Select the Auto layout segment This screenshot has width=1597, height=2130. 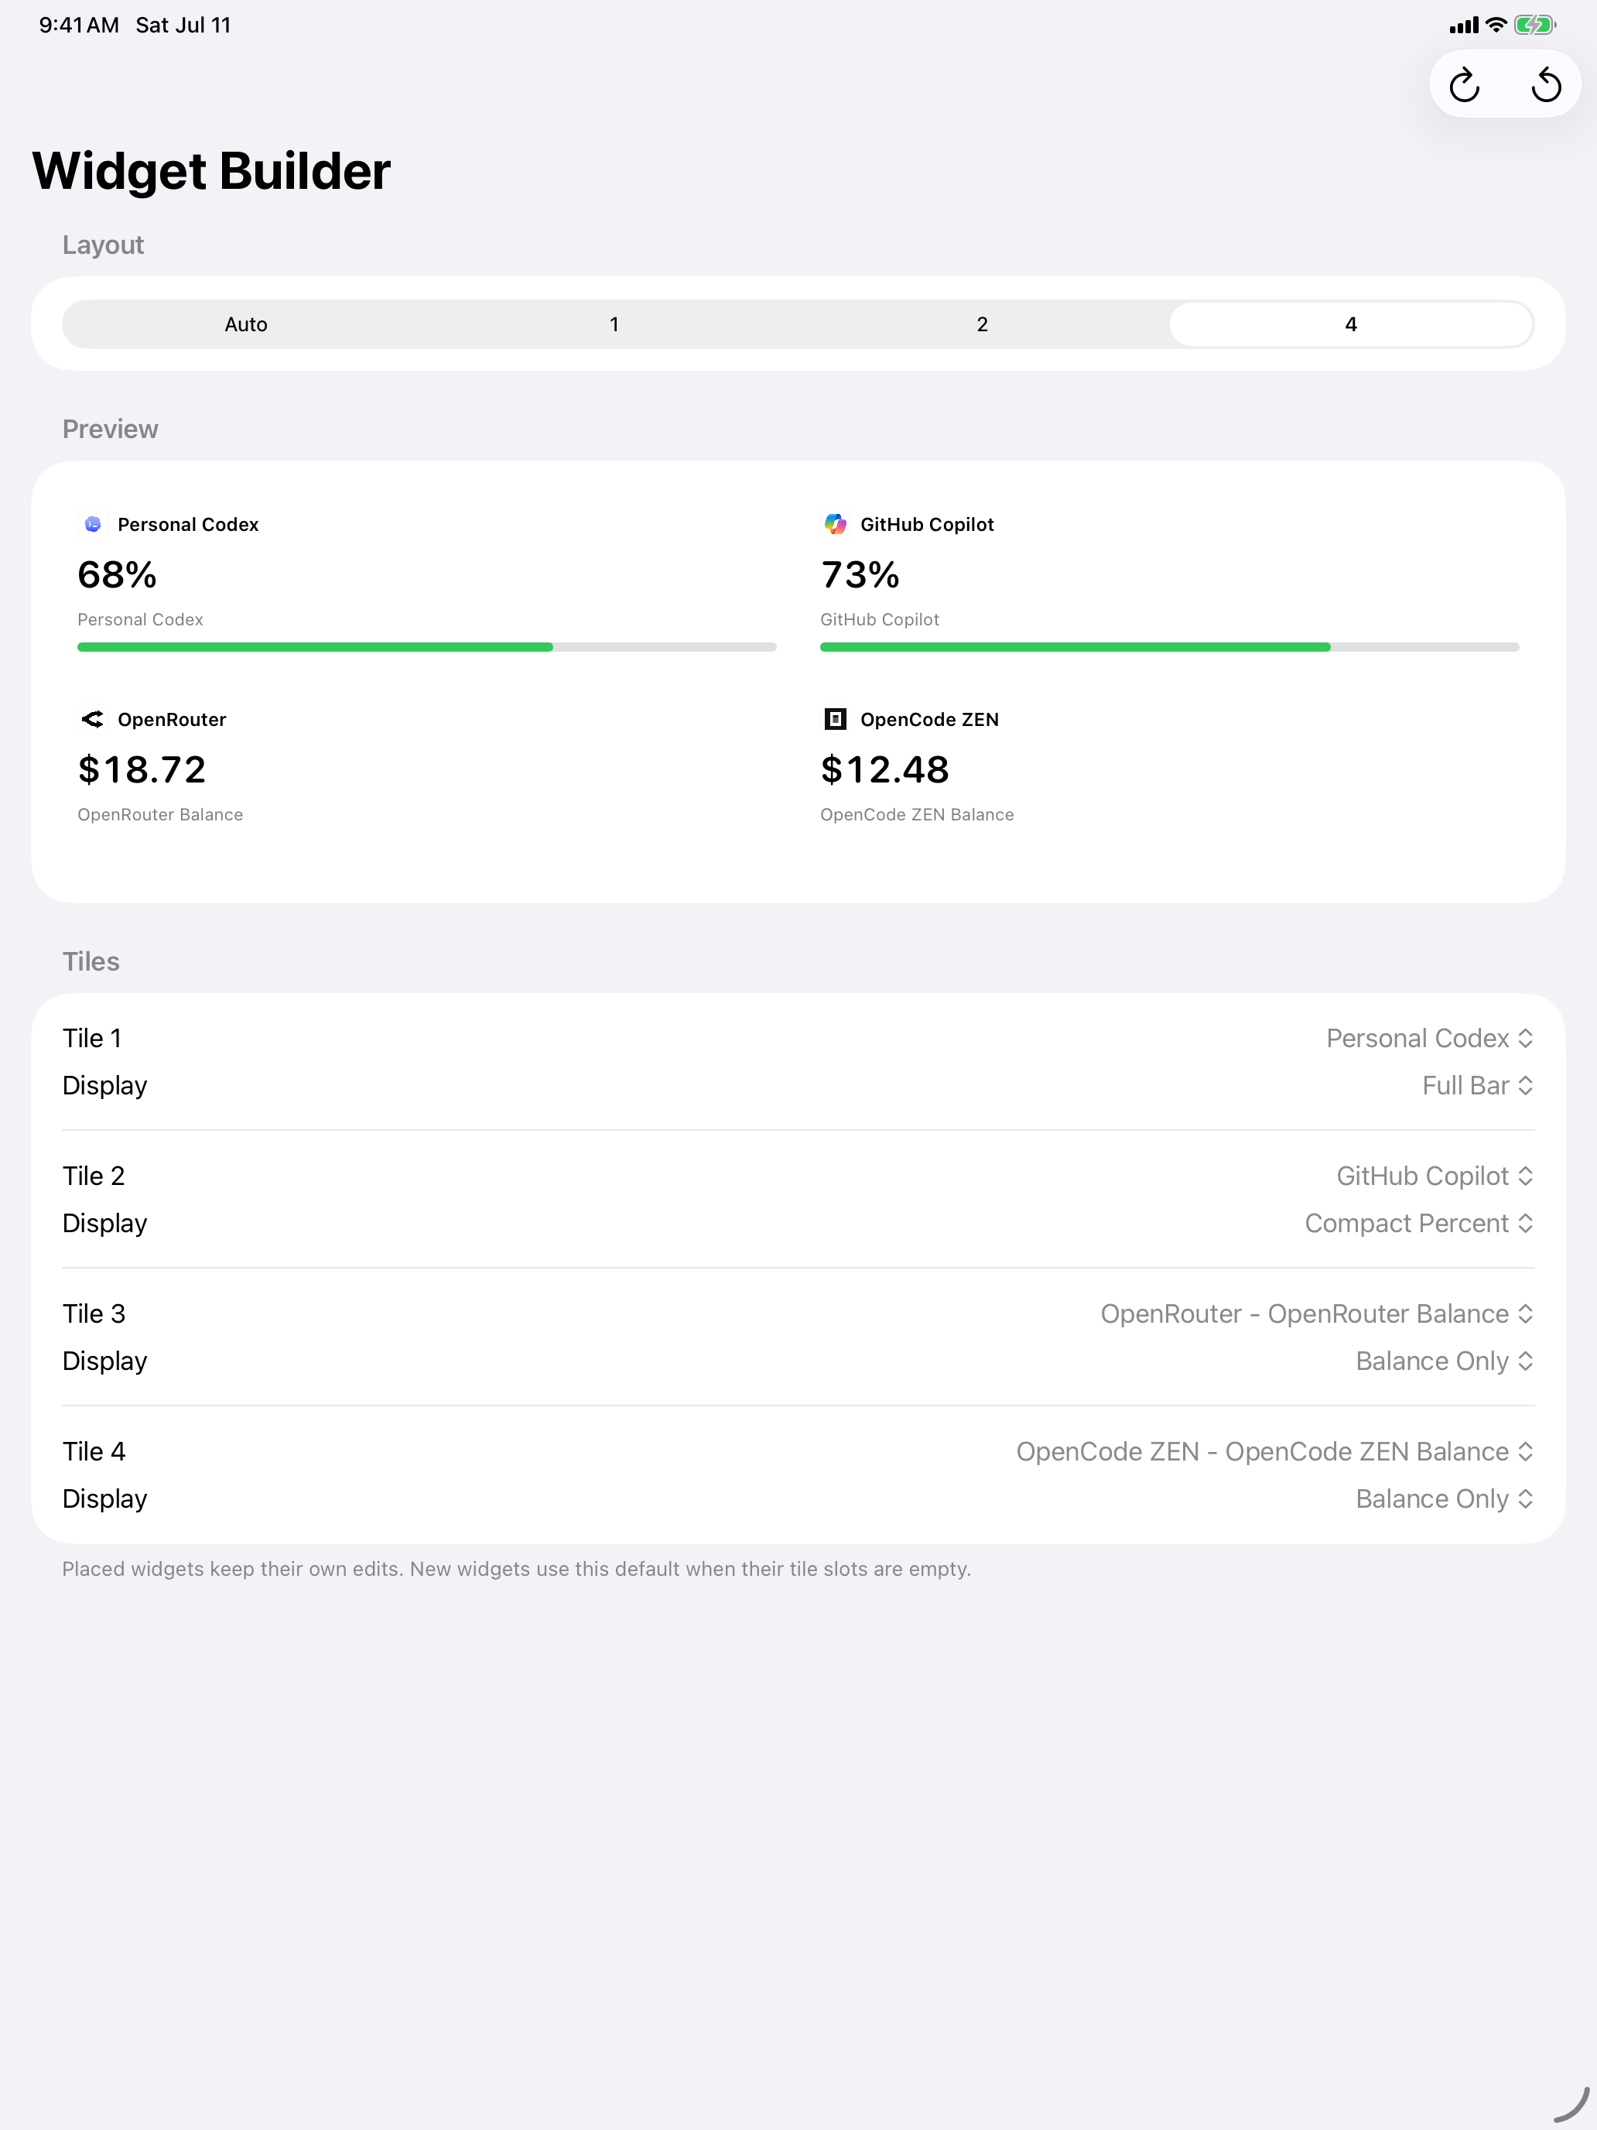[x=246, y=324]
